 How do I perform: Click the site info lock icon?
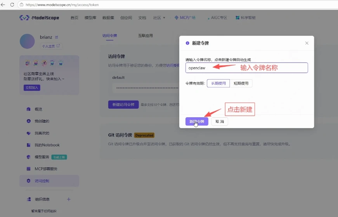point(22,5)
